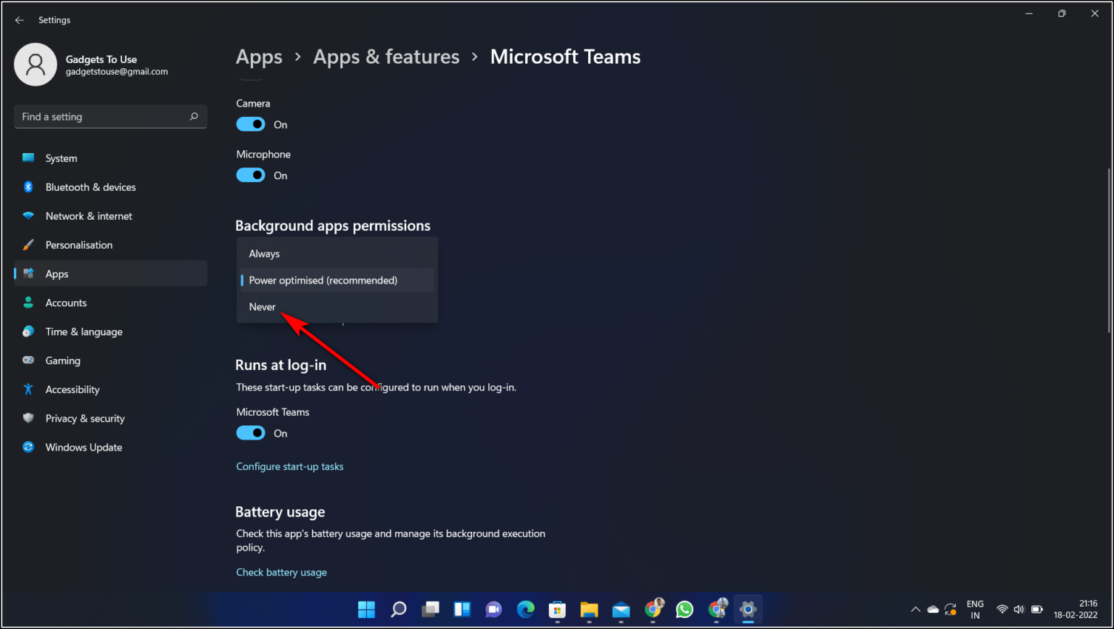Open the System settings section

61,157
